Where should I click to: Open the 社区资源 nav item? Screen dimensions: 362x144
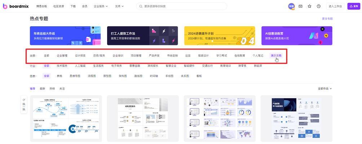(x=58, y=6)
